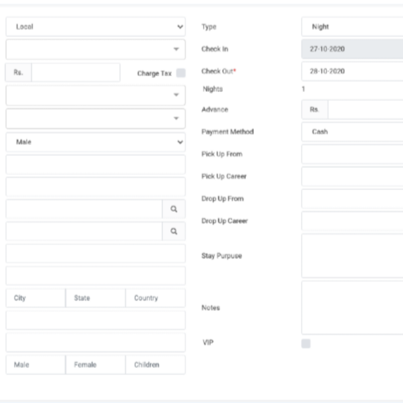403x403 pixels.
Task: Expand the Male gender dropdown
Action: click(x=95, y=142)
